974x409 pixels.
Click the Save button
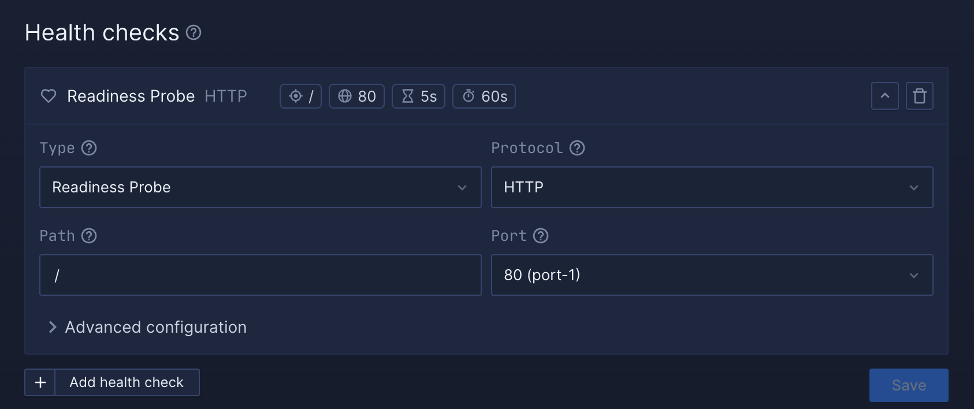click(908, 385)
